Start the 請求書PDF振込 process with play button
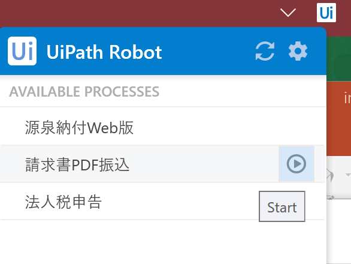The image size is (351, 264). [296, 164]
